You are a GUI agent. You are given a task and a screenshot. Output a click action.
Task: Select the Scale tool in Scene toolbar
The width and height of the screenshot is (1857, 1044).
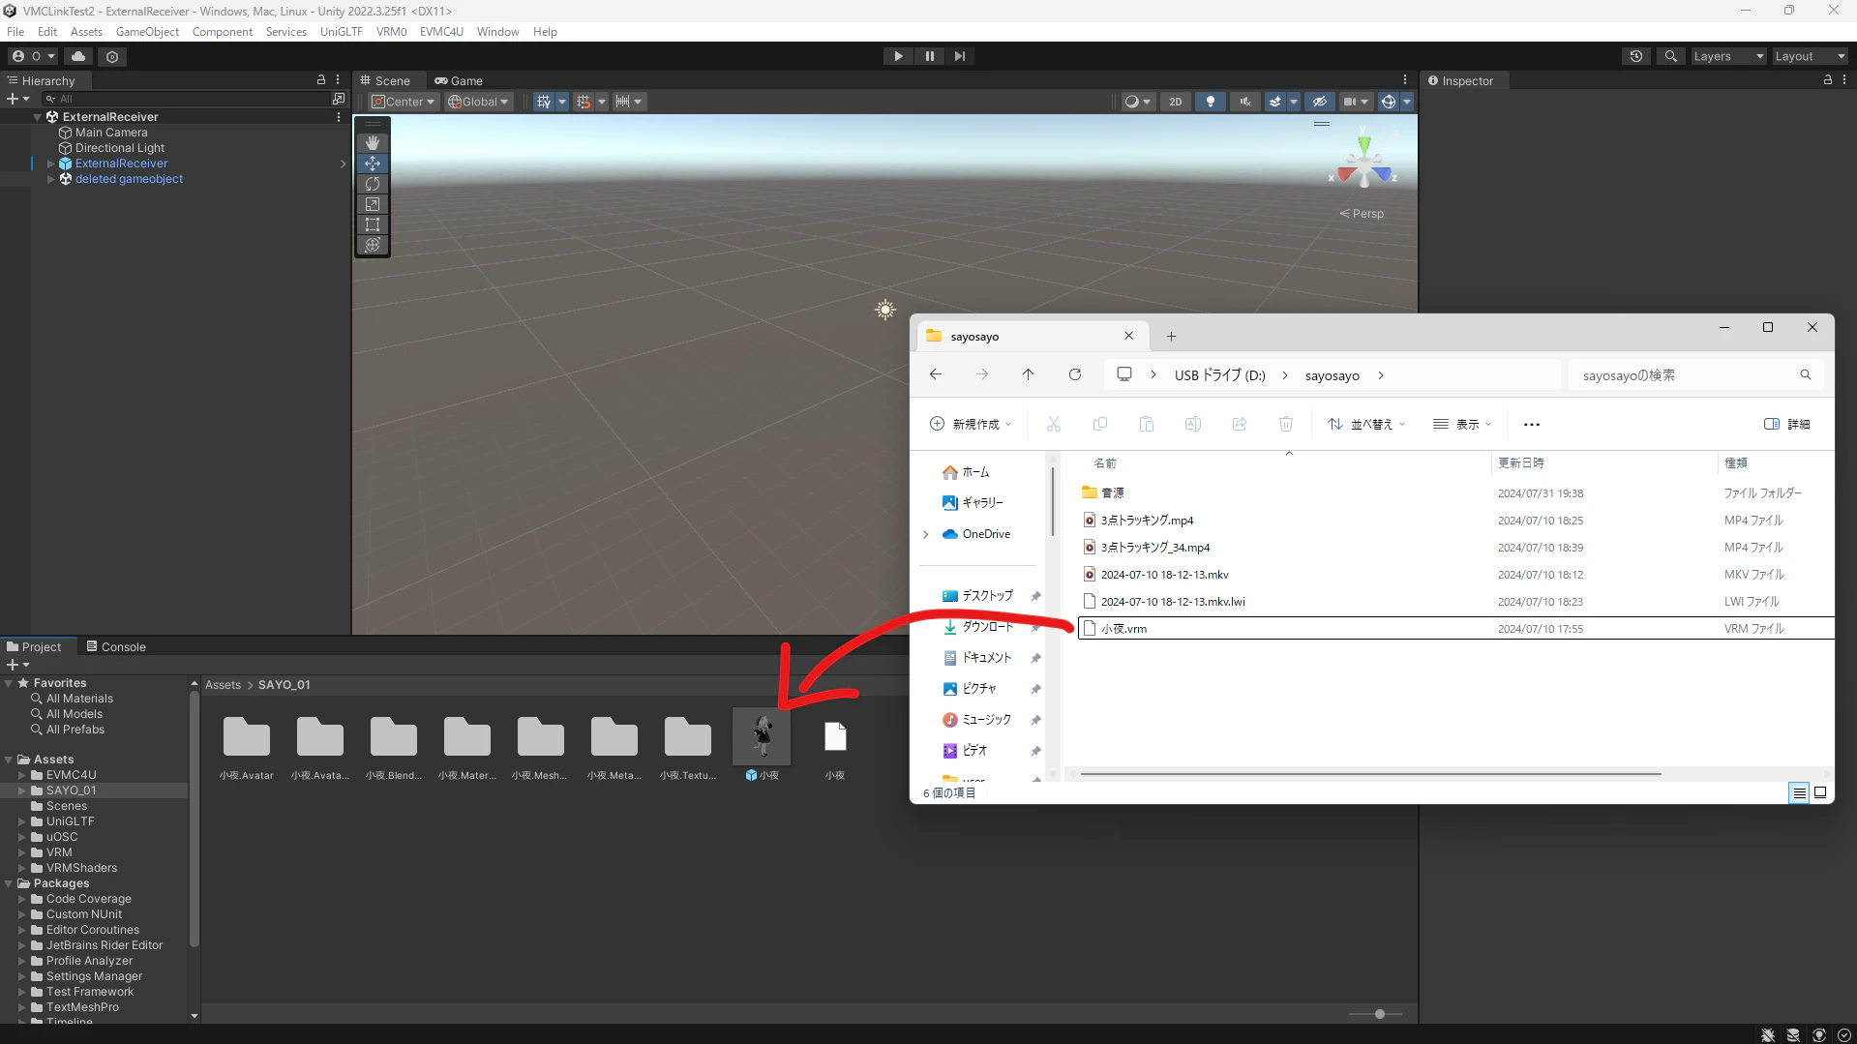(x=373, y=204)
